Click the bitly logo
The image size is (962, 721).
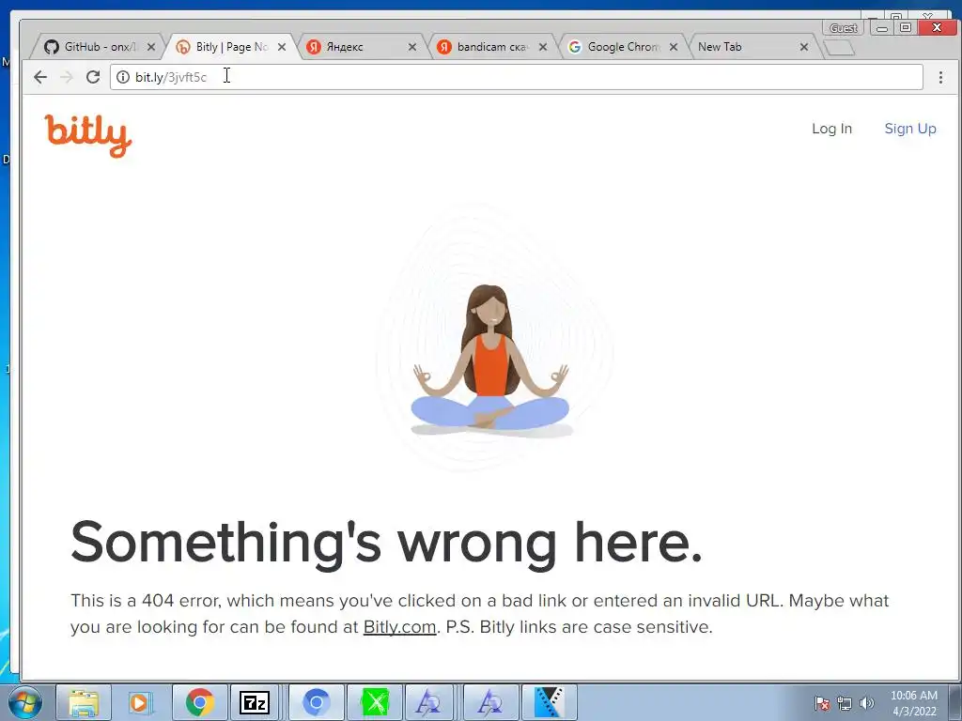[x=88, y=135]
